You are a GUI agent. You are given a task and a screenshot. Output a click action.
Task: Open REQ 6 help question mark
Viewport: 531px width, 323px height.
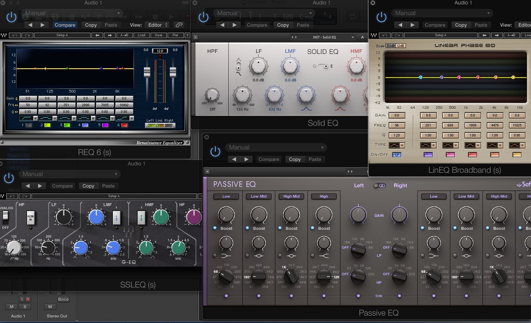coord(187,35)
